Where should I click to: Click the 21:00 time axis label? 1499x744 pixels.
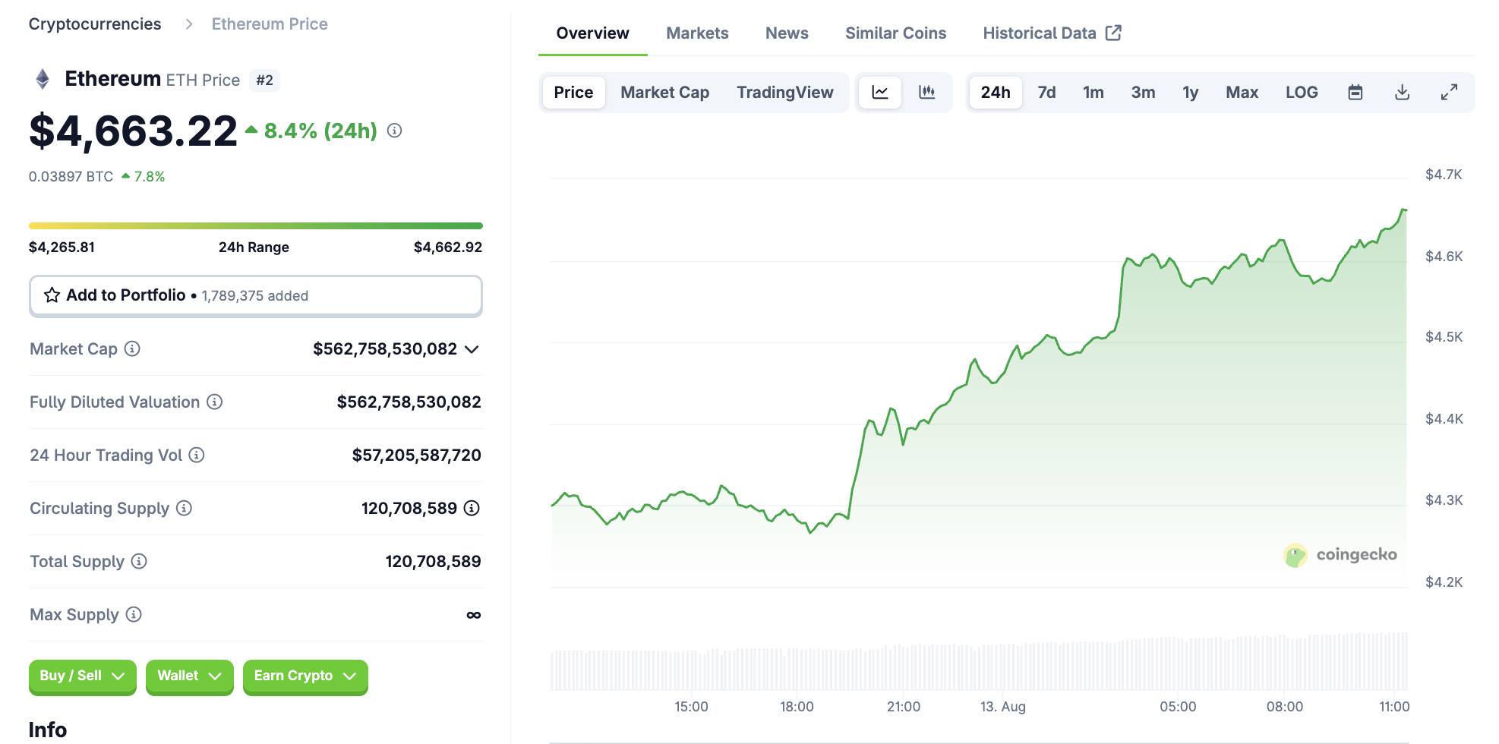[x=904, y=707]
